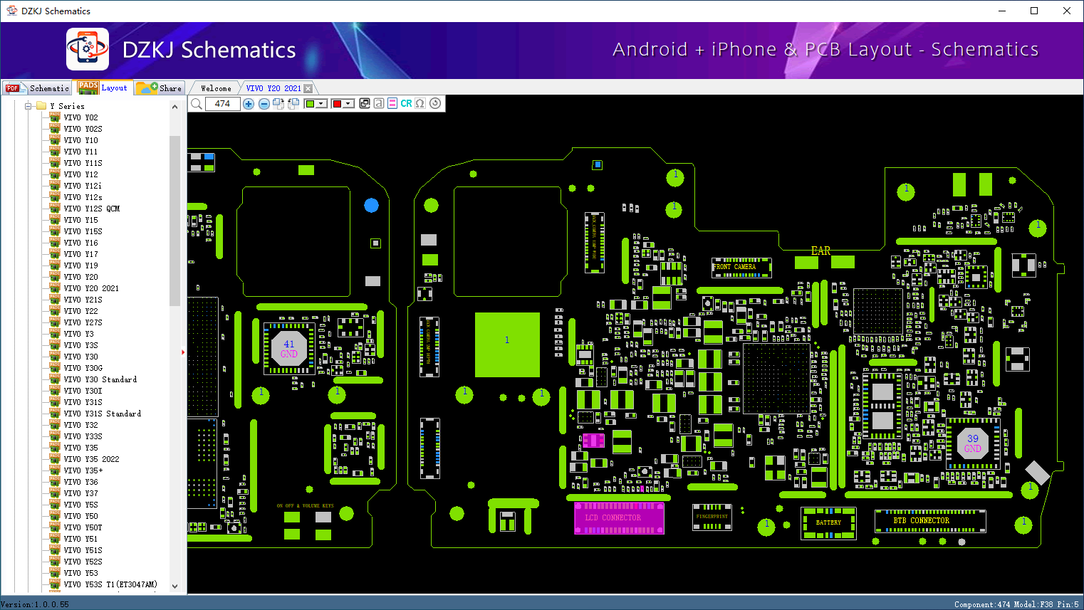Image resolution: width=1084 pixels, height=610 pixels.
Task: Click the EAR label on the board
Action: [820, 251]
